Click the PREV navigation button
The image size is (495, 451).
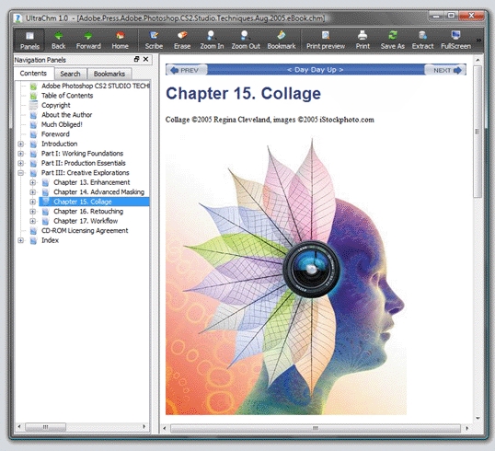click(x=187, y=70)
